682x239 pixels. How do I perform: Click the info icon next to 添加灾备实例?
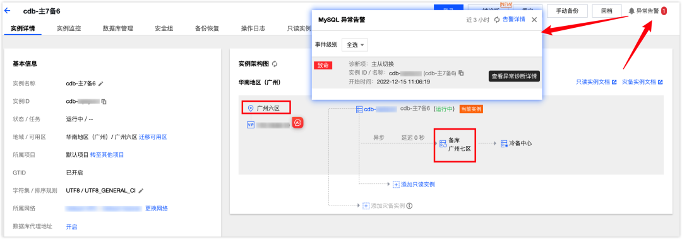[409, 206]
